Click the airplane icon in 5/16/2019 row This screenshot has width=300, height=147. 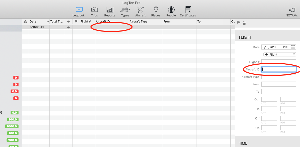pos(69,27)
